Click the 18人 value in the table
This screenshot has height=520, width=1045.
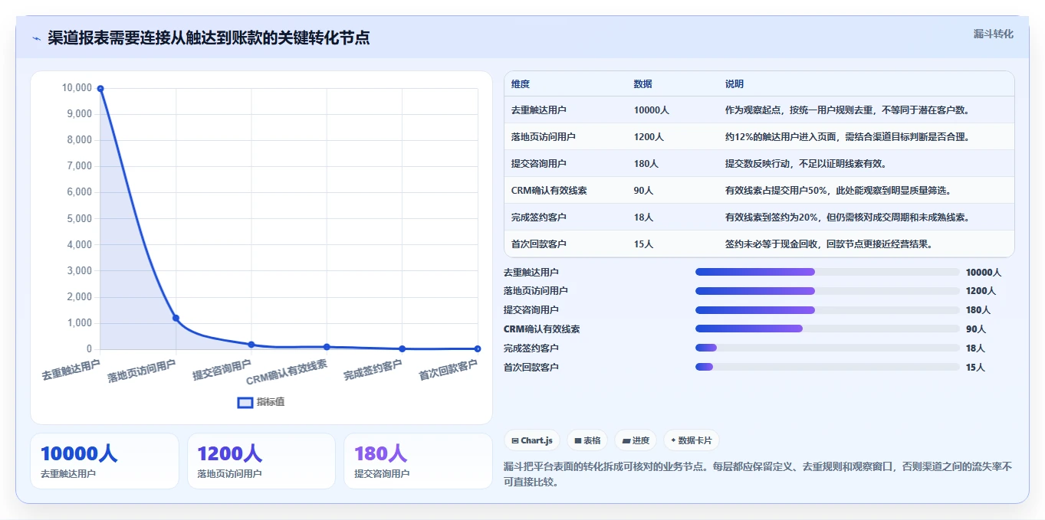[644, 217]
